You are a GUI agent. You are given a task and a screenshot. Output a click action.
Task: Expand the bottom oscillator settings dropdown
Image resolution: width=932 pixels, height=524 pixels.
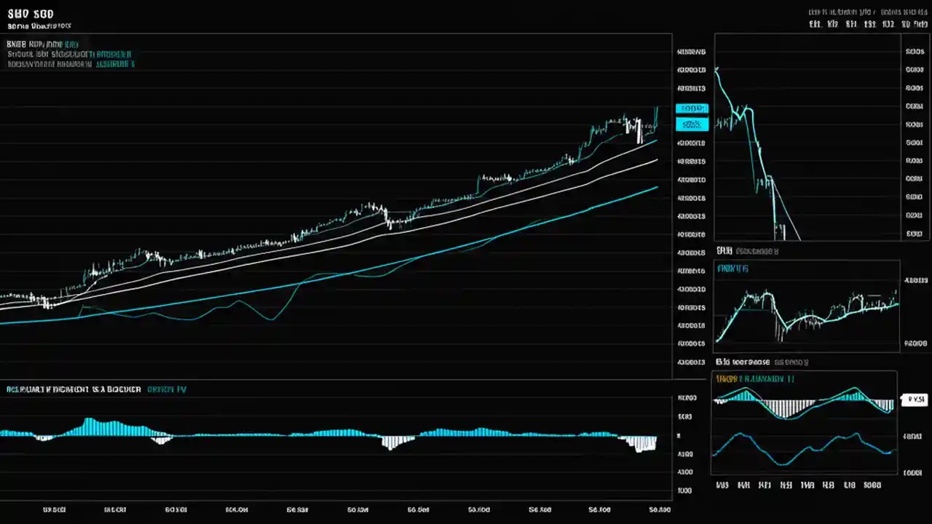pos(167,389)
